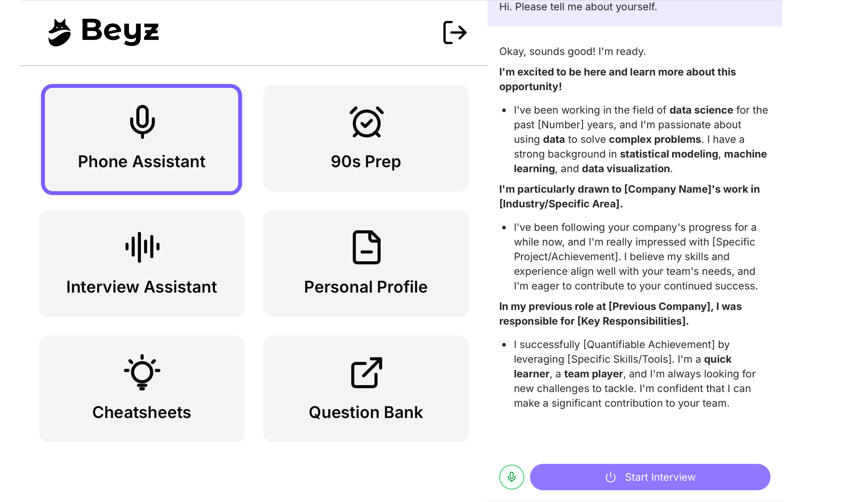Viewport: 843px width, 502px height.
Task: Open the Personal Profile label
Action: (366, 287)
